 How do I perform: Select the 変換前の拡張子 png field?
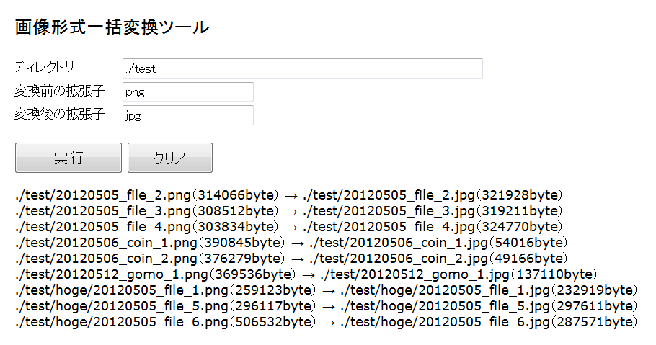coord(188,92)
